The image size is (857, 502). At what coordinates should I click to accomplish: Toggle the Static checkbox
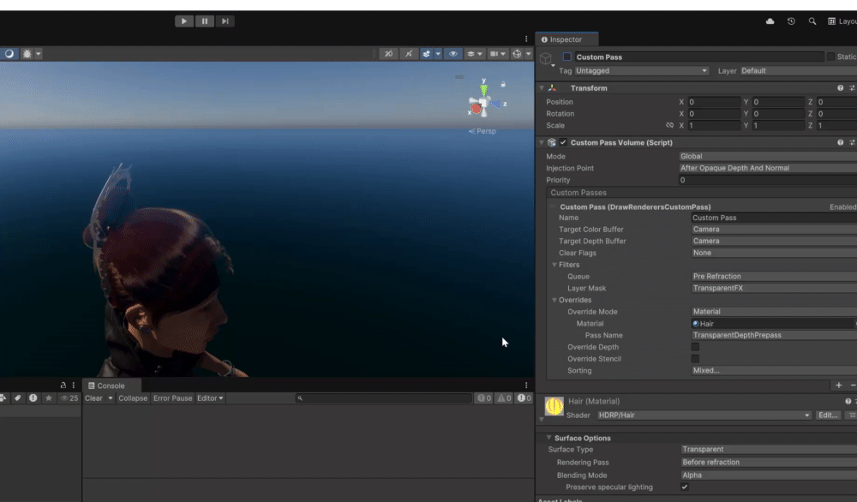(830, 57)
